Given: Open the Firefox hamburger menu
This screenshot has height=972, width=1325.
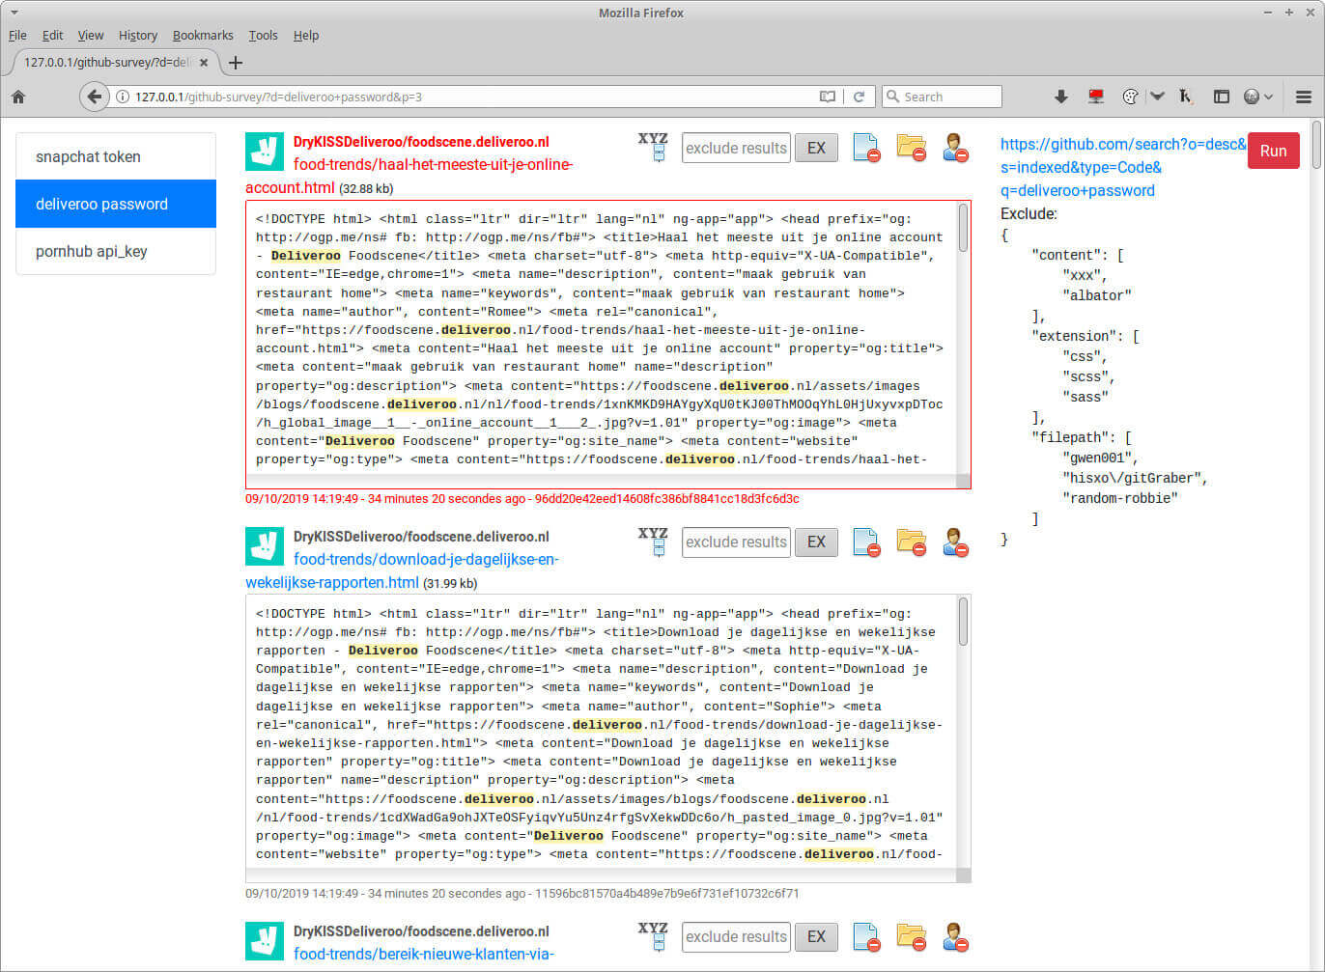Looking at the screenshot, I should pos(1303,97).
